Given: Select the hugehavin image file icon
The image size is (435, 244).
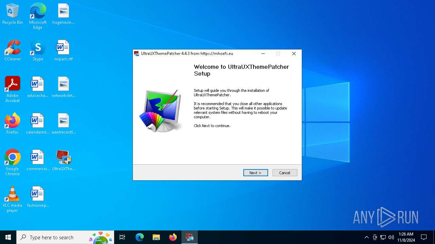Looking at the screenshot, I should click(63, 14).
